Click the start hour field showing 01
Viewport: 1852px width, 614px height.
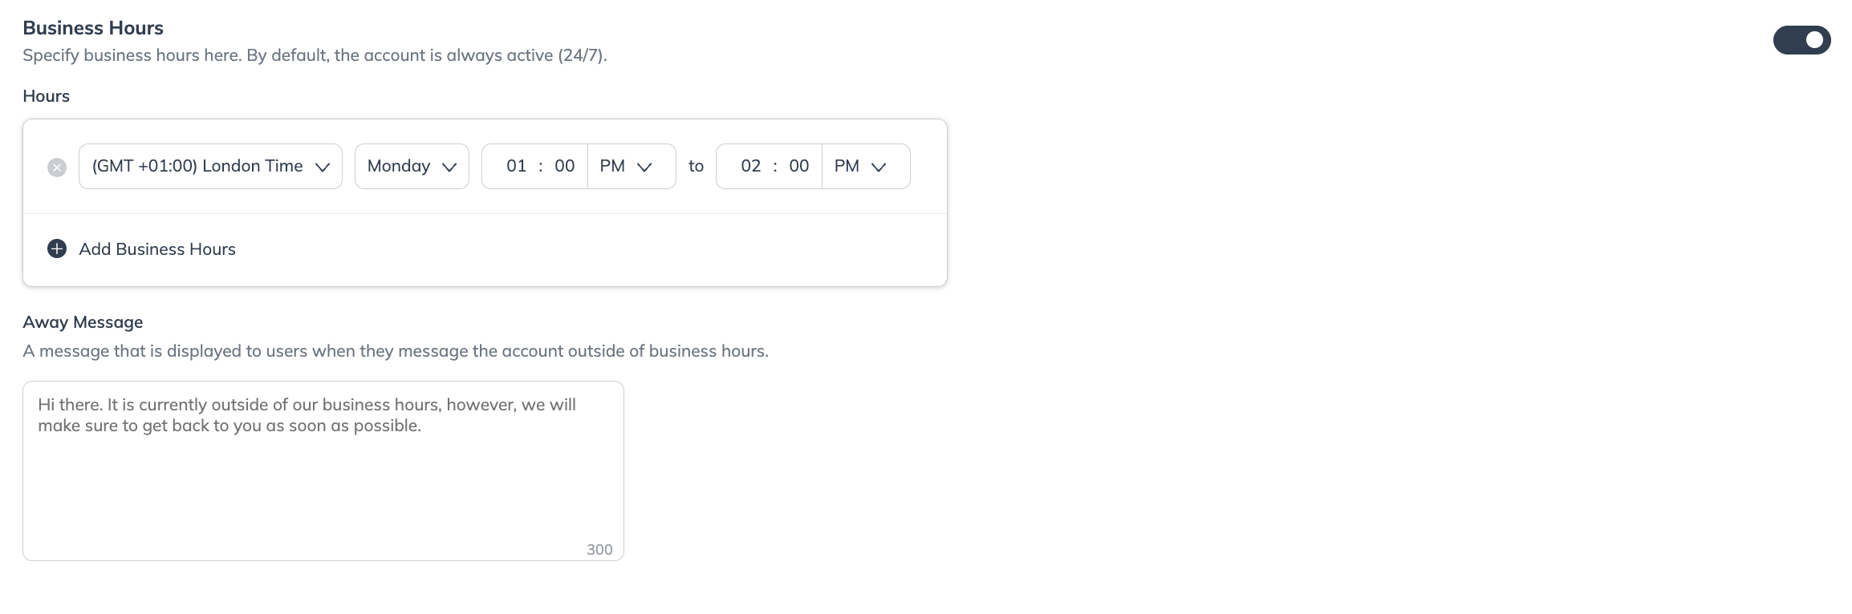516,166
